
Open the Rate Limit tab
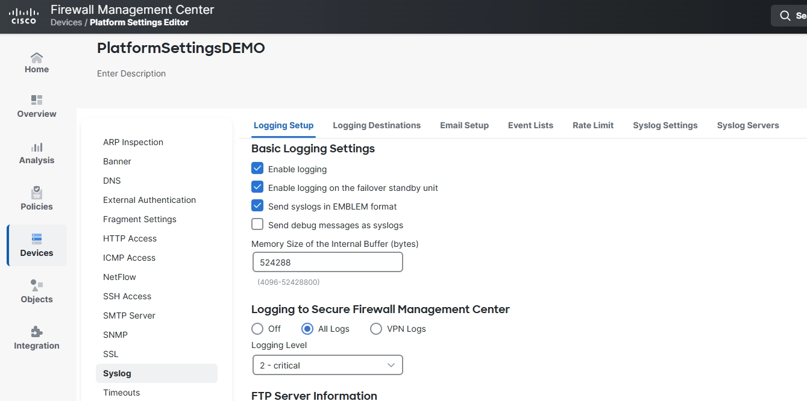593,125
